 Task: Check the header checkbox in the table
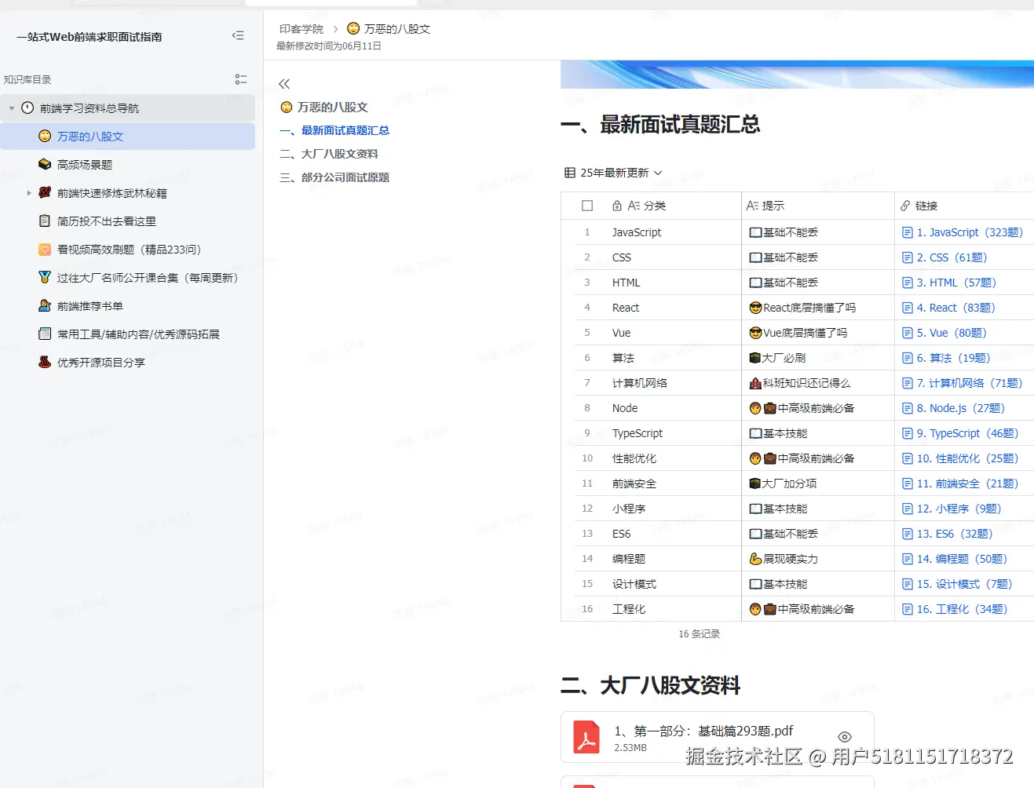[x=586, y=205]
